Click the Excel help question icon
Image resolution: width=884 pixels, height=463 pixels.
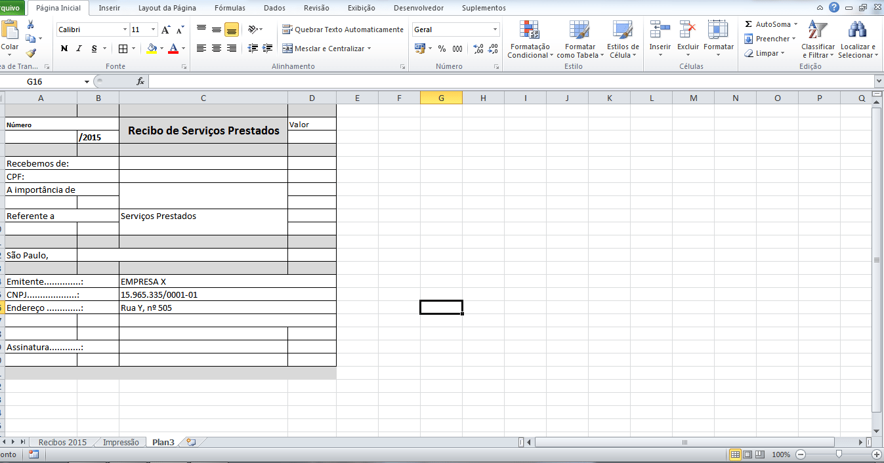coord(833,8)
